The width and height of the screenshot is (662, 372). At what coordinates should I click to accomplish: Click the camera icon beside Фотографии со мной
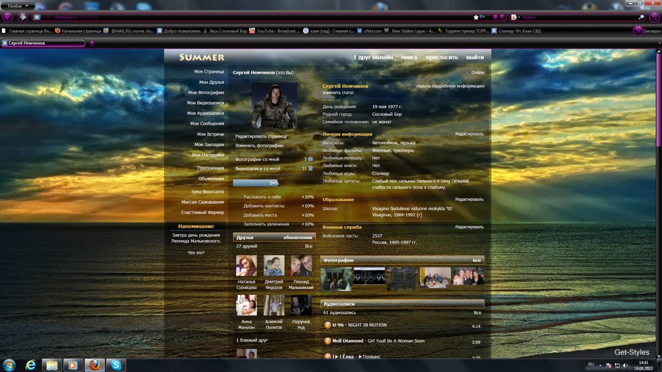click(x=310, y=159)
